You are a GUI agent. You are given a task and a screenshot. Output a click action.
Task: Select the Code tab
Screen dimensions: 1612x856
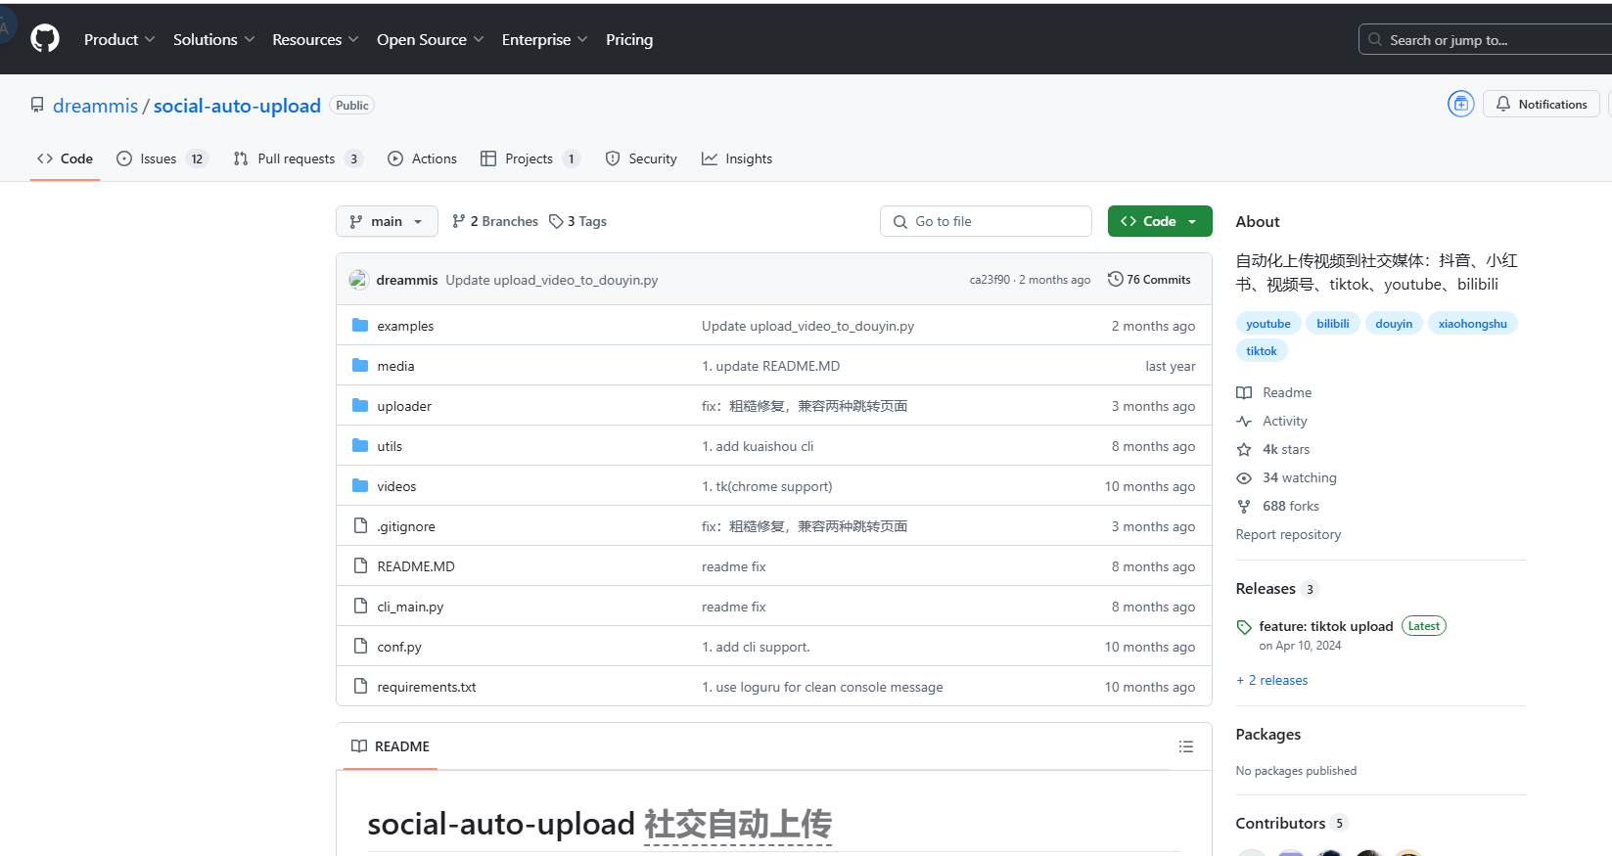(x=65, y=158)
